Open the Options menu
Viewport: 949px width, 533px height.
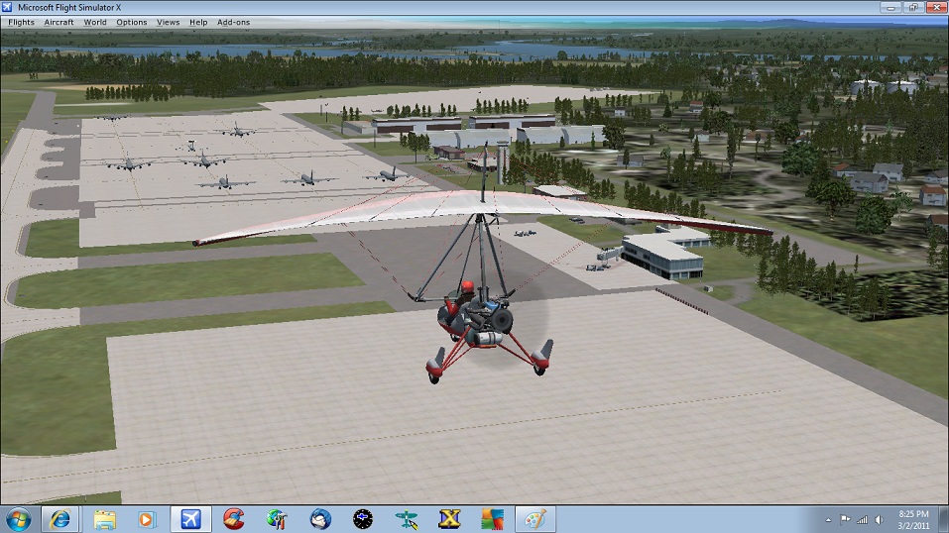click(132, 22)
